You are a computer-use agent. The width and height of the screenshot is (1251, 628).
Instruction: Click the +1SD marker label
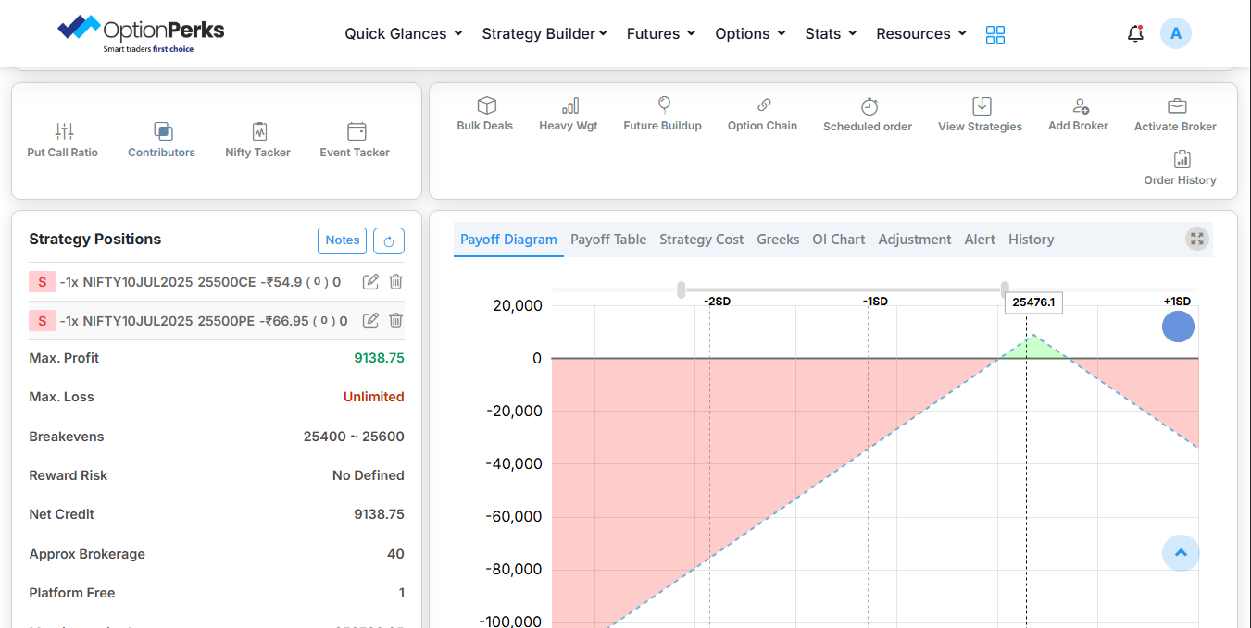[x=1177, y=302]
